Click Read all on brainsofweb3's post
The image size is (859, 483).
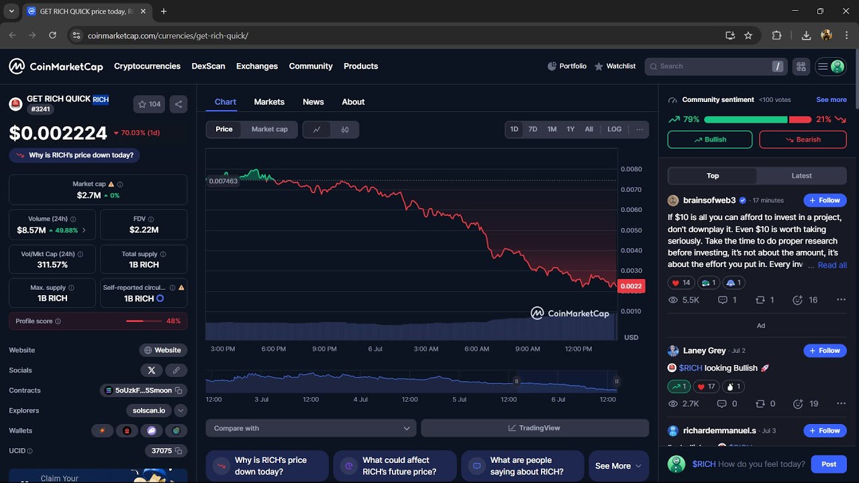tap(832, 265)
